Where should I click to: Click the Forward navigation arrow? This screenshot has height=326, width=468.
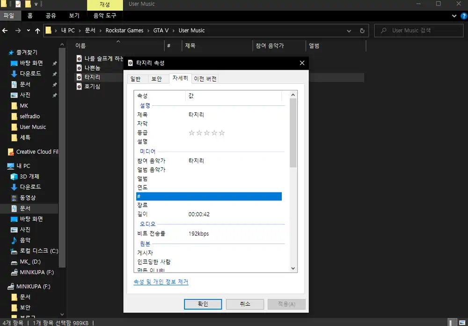point(18,30)
